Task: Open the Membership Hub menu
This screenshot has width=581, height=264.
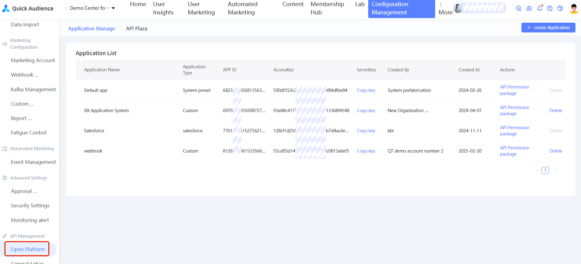Action: (x=327, y=8)
